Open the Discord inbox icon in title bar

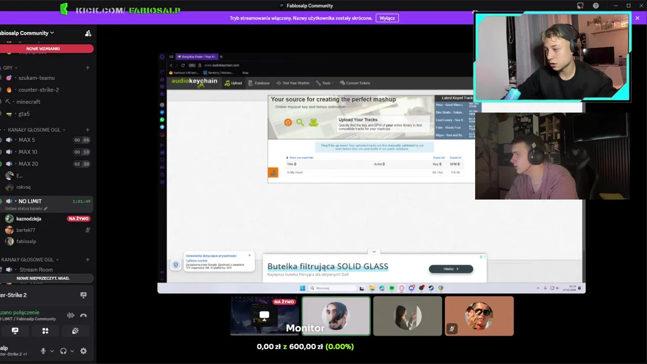coord(580,6)
